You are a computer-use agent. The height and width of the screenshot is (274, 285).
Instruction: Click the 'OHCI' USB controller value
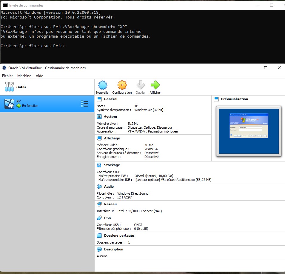point(138,225)
